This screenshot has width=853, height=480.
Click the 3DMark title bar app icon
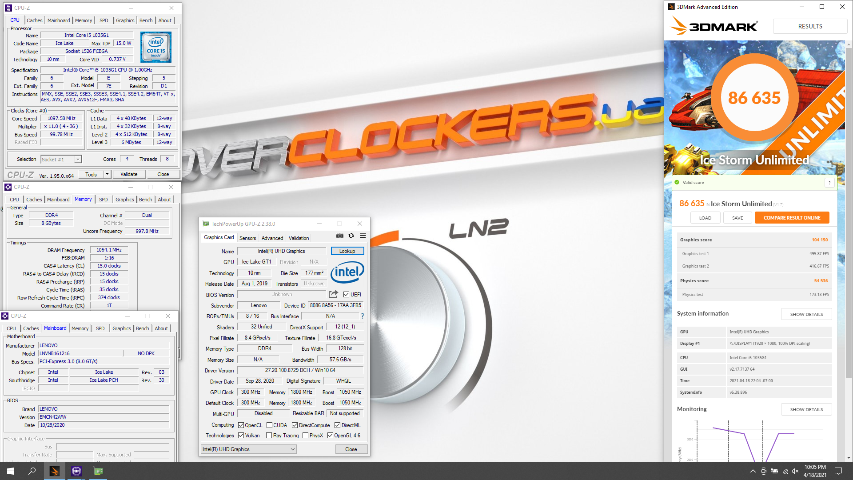click(x=671, y=7)
